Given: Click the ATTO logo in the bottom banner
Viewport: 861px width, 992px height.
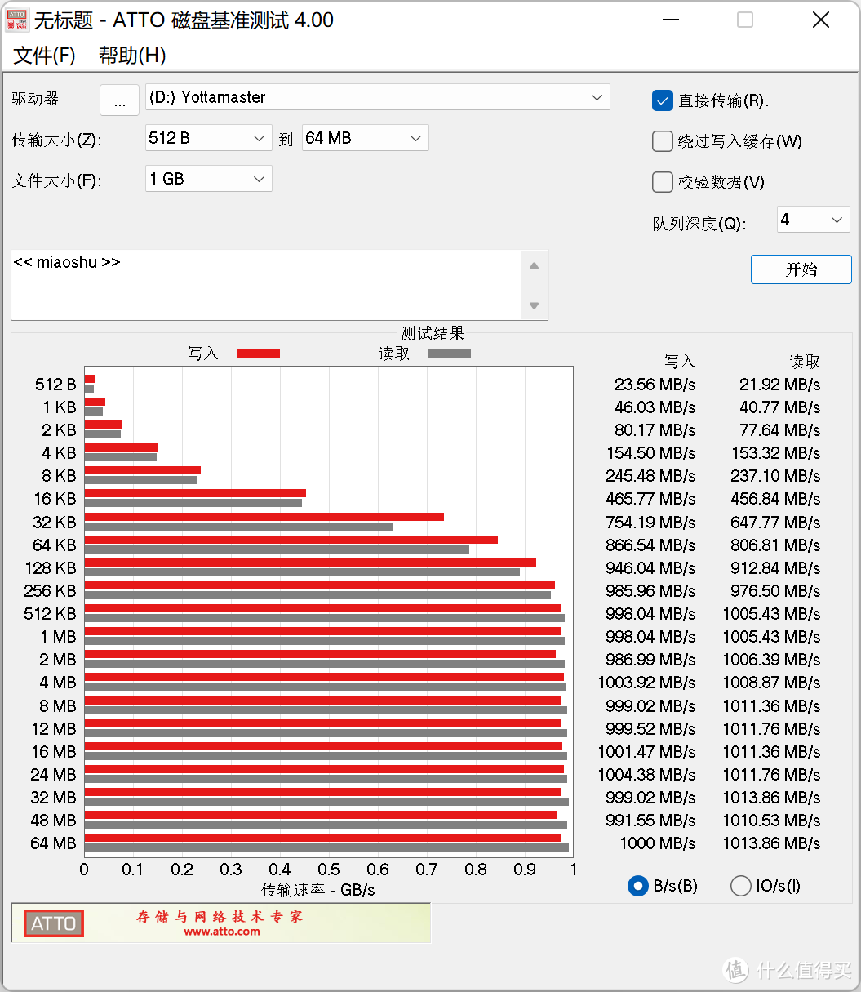Looking at the screenshot, I should tap(52, 923).
